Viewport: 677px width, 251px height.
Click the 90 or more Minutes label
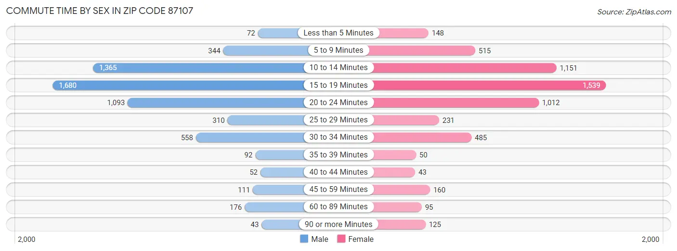(x=338, y=224)
